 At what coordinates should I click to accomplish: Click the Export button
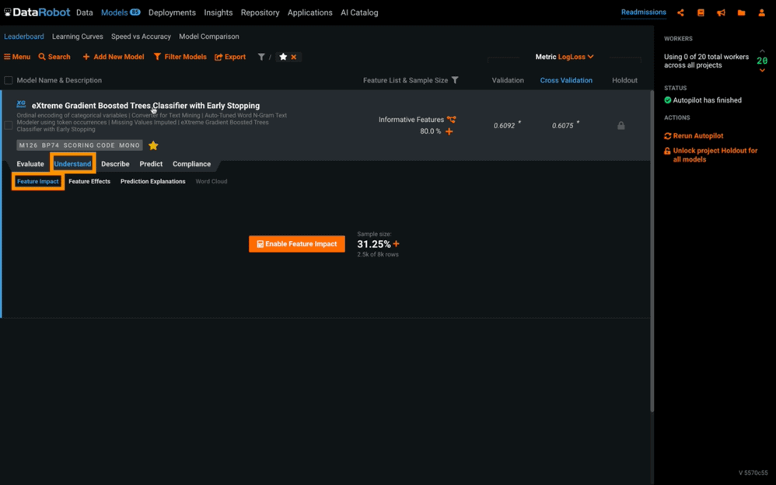(230, 57)
